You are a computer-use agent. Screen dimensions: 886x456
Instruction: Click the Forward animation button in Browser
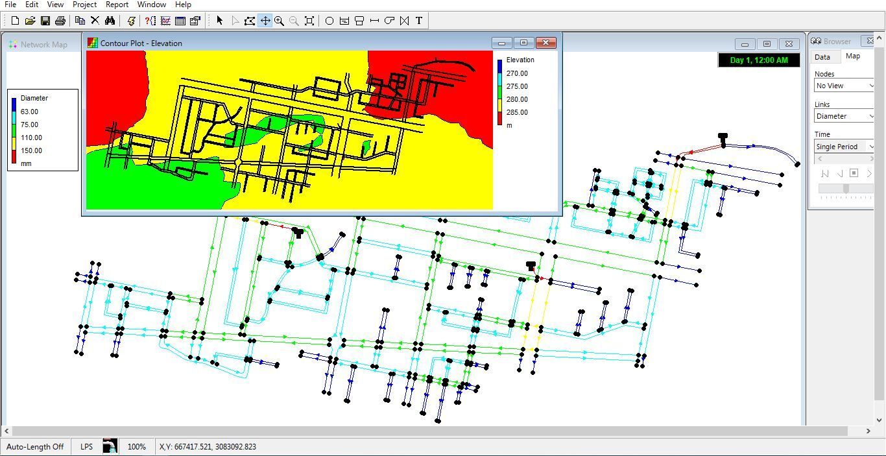tap(868, 173)
